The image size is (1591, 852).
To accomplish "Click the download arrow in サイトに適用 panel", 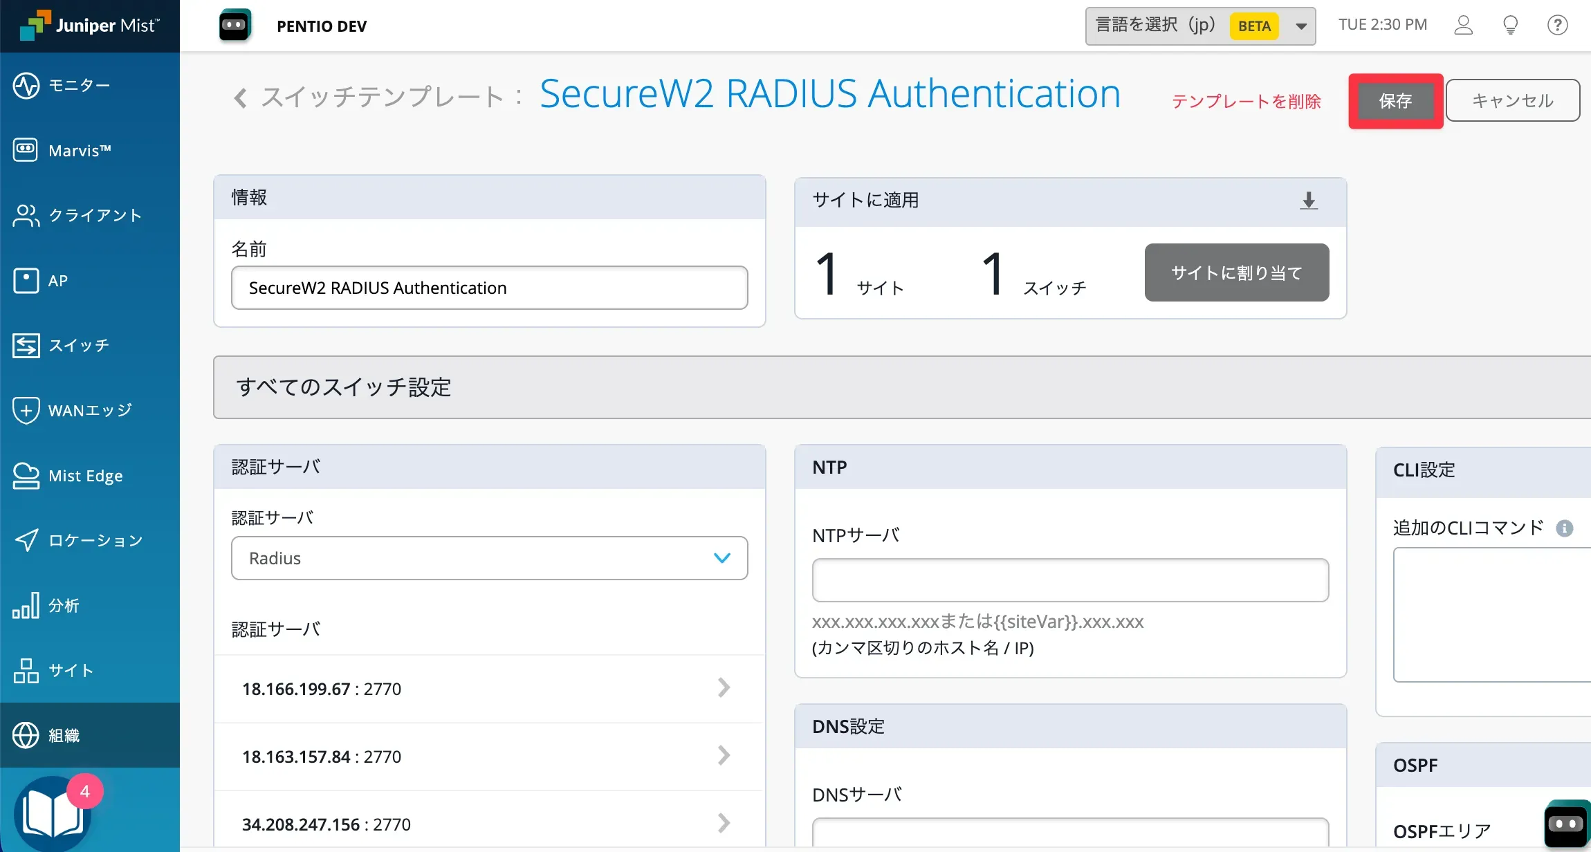I will (x=1308, y=201).
